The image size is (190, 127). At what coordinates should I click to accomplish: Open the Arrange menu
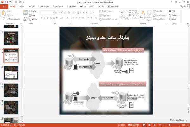[x=143, y=16]
